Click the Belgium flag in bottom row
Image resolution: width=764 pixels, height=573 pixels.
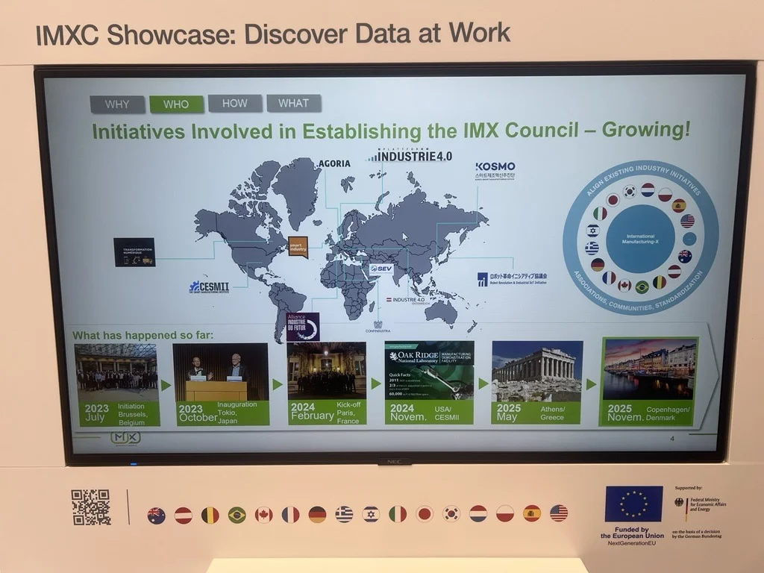(210, 515)
